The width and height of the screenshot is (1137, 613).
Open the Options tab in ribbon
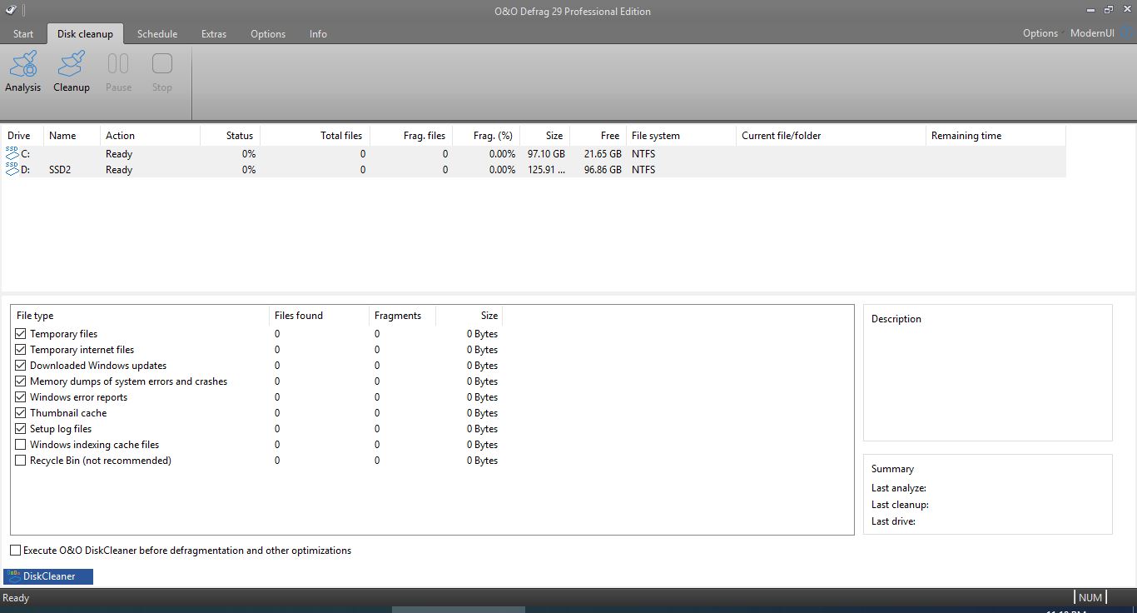tap(268, 34)
